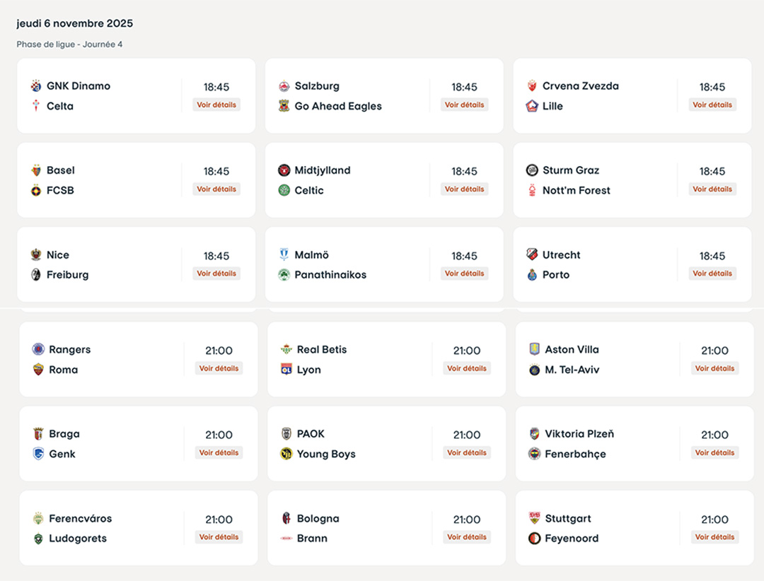This screenshot has height=581, width=764.
Task: Click the Lille club logo
Action: coord(532,106)
